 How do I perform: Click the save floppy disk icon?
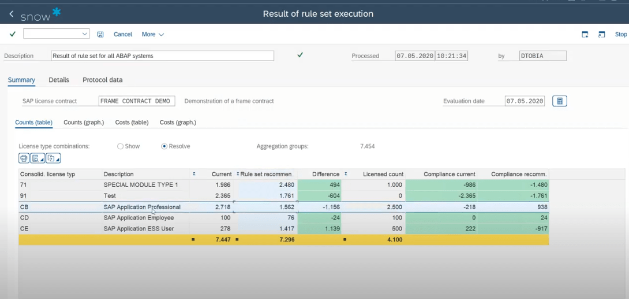[x=100, y=35]
